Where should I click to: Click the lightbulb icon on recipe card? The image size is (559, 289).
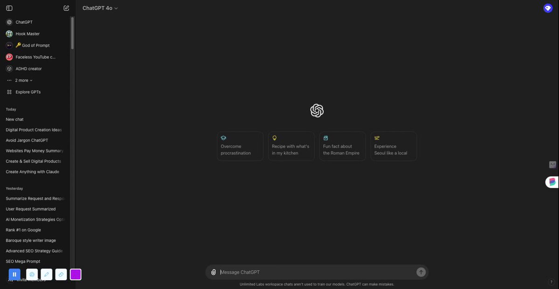coord(275,138)
